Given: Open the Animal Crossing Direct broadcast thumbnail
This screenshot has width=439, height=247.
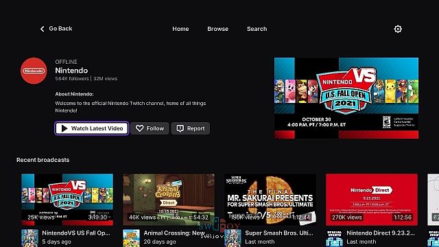Looking at the screenshot, I should 169,200.
